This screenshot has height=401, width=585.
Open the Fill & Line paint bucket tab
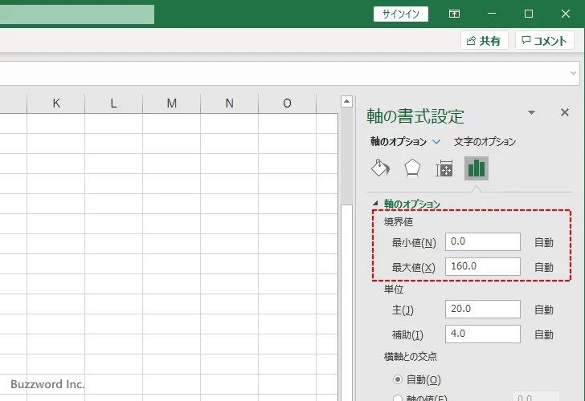pyautogui.click(x=380, y=168)
